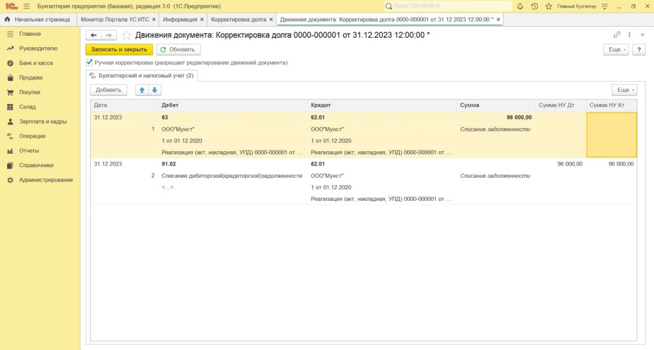Move posting row down arrow

(x=154, y=90)
